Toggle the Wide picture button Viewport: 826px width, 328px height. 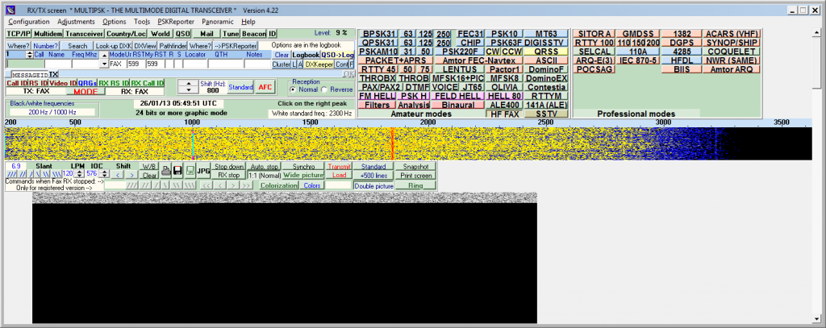tap(303, 175)
